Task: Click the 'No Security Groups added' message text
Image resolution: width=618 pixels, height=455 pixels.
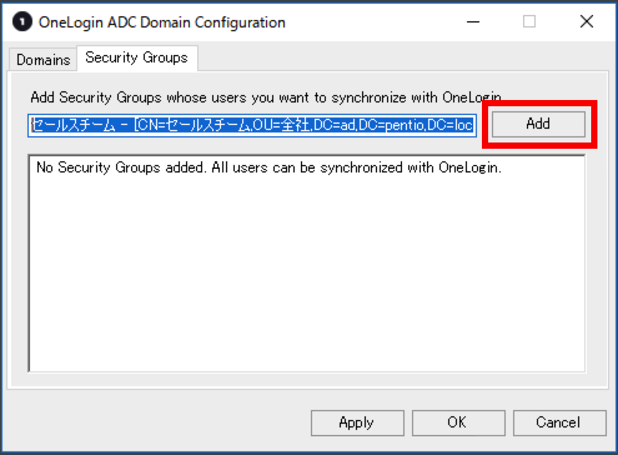Action: click(x=269, y=167)
